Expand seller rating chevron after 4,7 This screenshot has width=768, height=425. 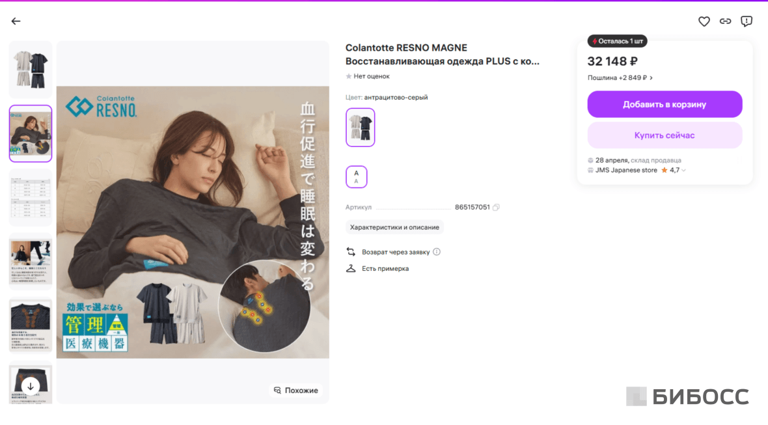tap(684, 171)
